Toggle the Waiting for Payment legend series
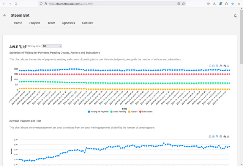Image resolution: width=243 pixels, height=166 pixels. [x=99, y=112]
